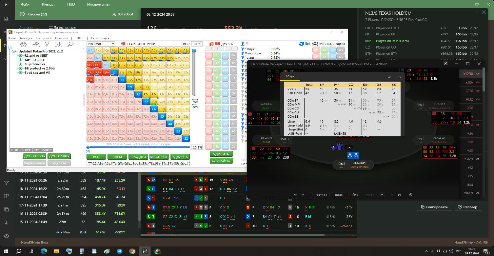Open the more-options dots in hand details panel
The width and height of the screenshot is (494, 256).
click(x=476, y=12)
